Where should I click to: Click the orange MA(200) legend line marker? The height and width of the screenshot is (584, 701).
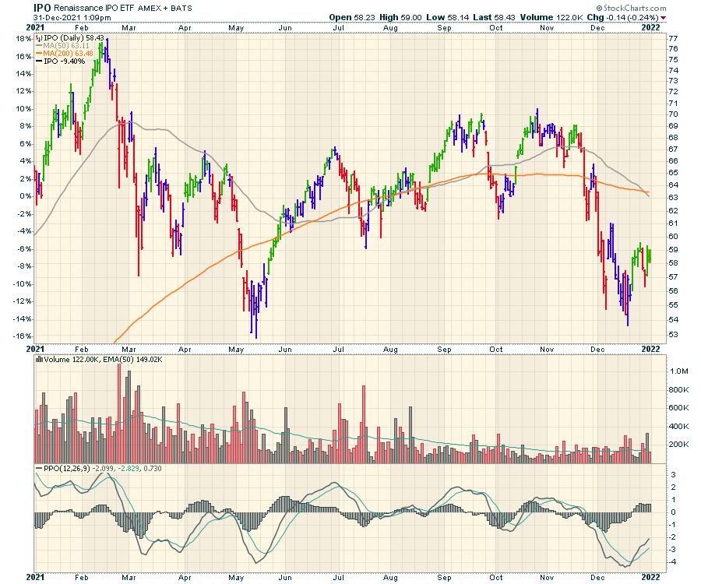(x=39, y=53)
